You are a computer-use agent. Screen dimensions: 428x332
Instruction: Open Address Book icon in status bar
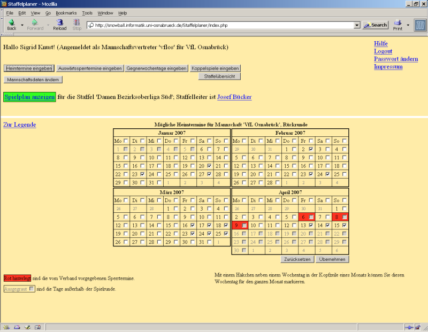[37, 327]
